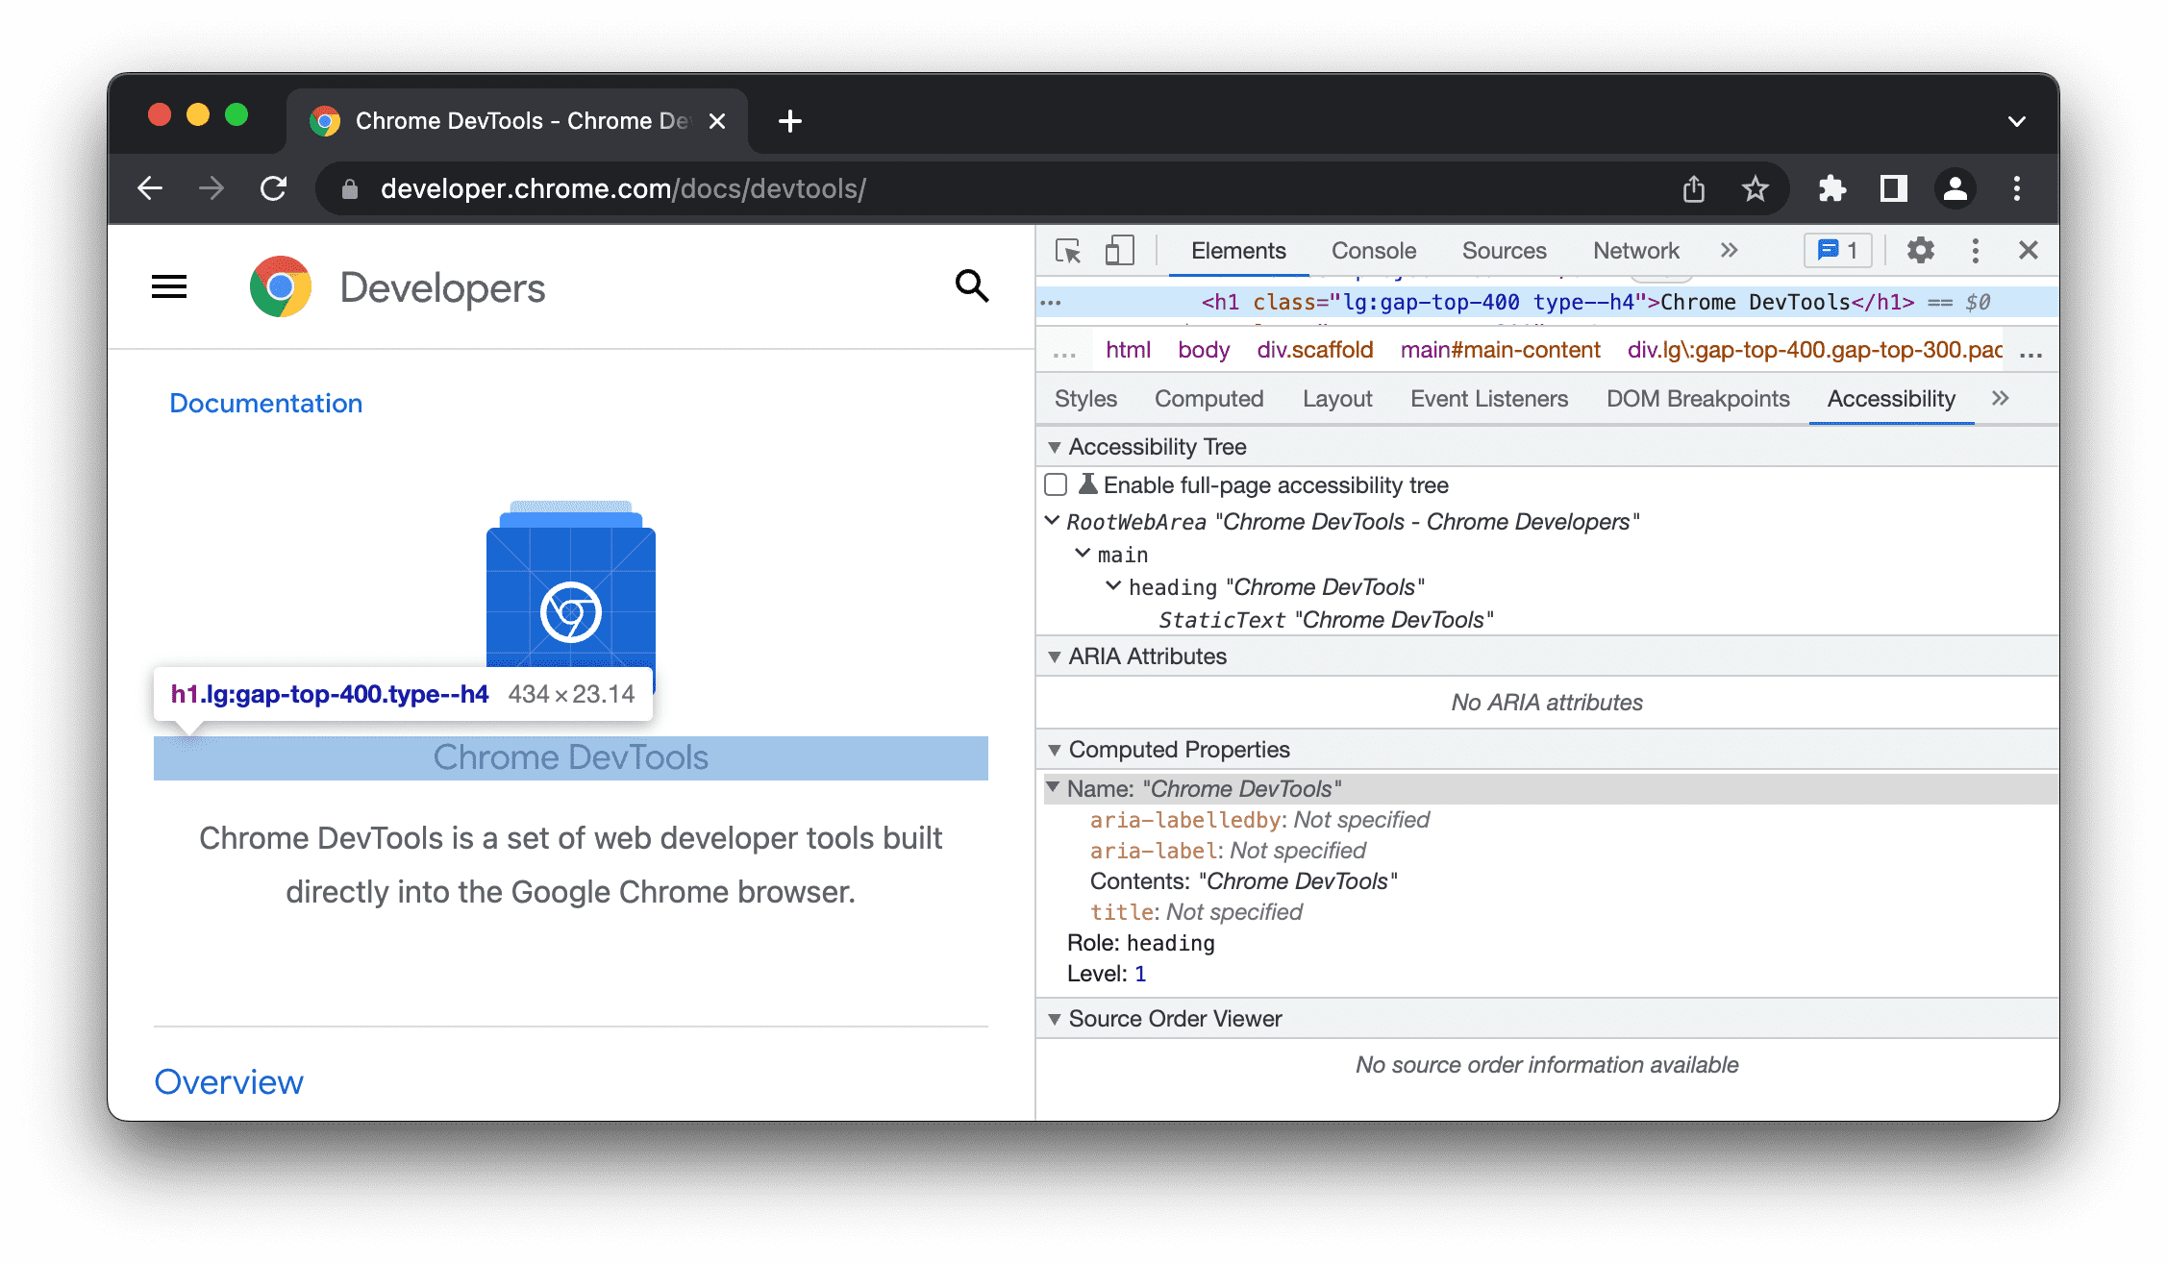Click the Network panel tab

click(1636, 250)
